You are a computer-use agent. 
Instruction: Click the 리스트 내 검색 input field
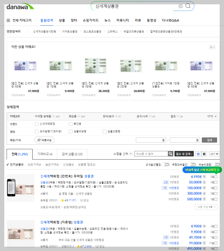(x=151, y=154)
